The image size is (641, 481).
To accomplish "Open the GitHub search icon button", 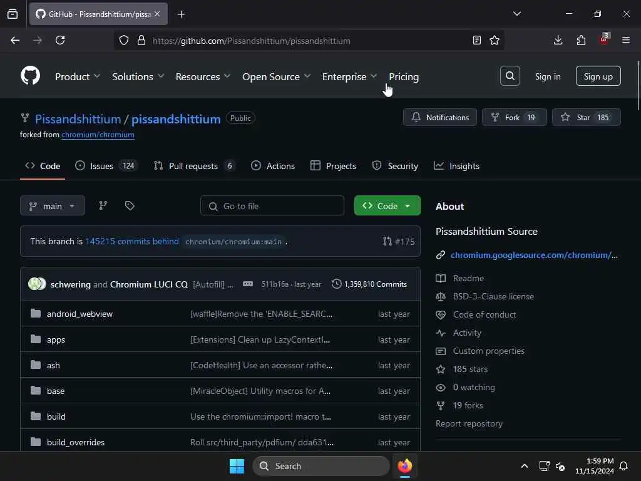I will pos(510,76).
